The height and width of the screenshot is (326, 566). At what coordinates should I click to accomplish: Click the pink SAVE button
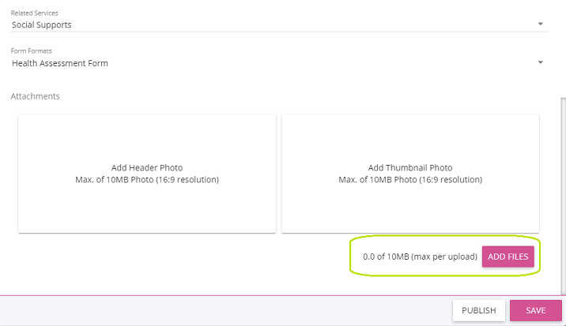coord(536,310)
